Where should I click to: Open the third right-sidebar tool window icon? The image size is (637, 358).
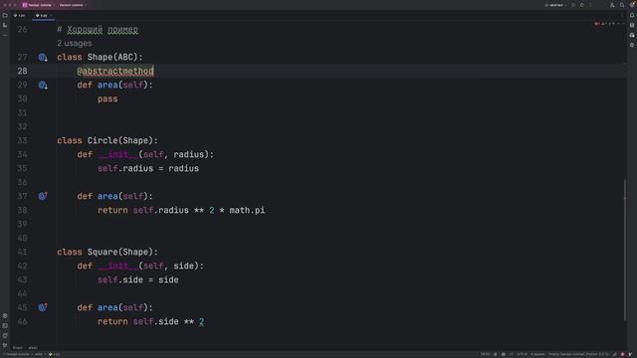tap(632, 36)
